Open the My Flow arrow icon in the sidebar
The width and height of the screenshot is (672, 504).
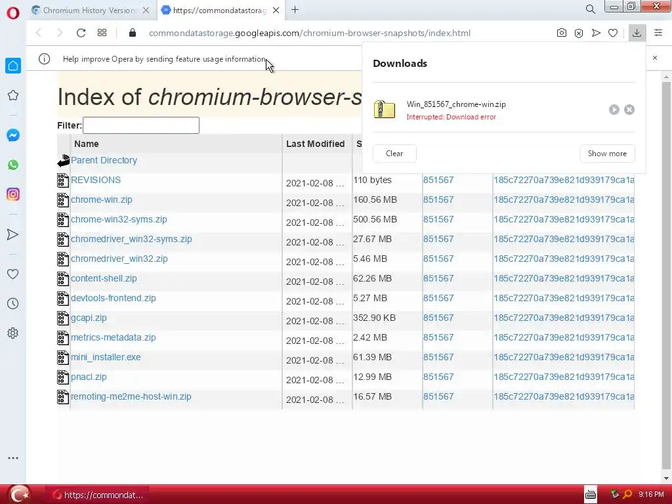[13, 234]
